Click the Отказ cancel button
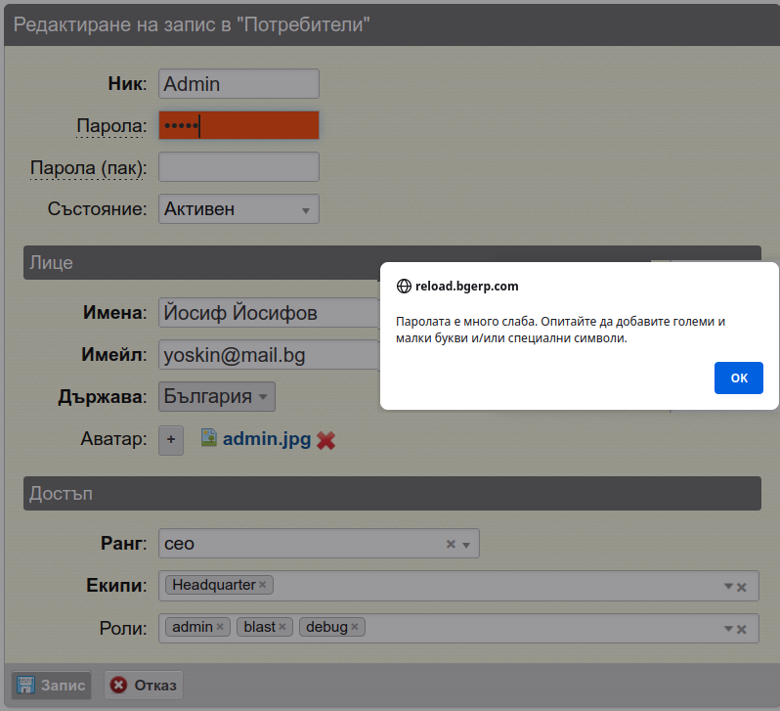Screen dimensions: 780x711 (144, 685)
